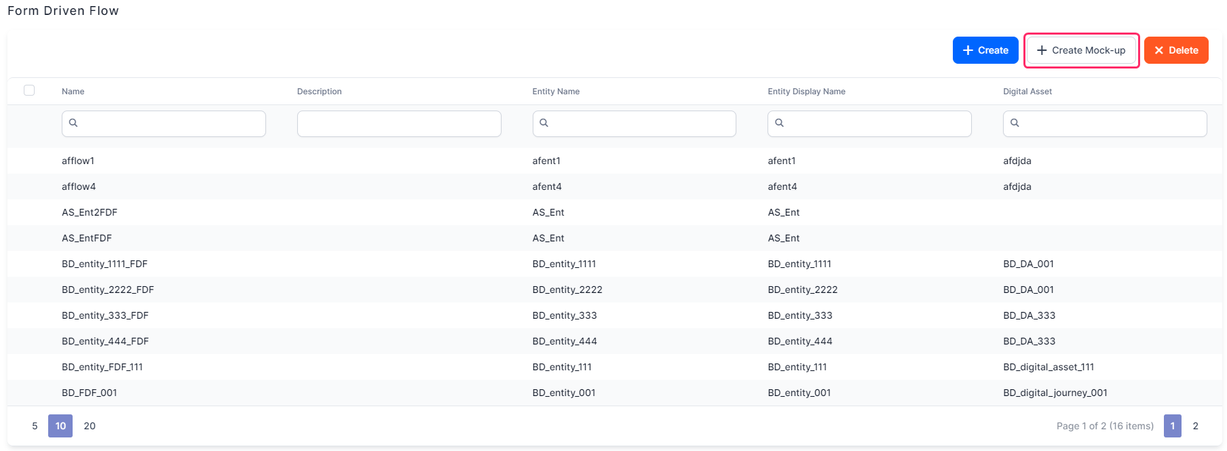Open the BD_entity_1111_FDF row
This screenshot has width=1227, height=451.
105,264
